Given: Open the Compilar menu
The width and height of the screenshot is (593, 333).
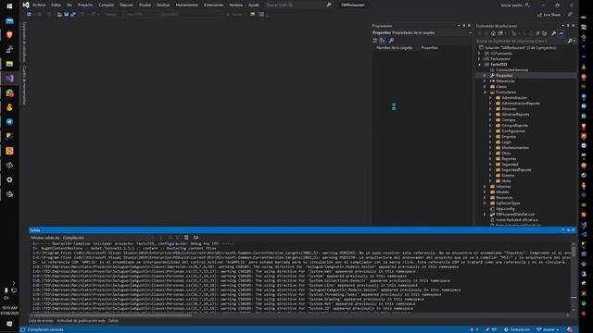Looking at the screenshot, I should tap(107, 5).
